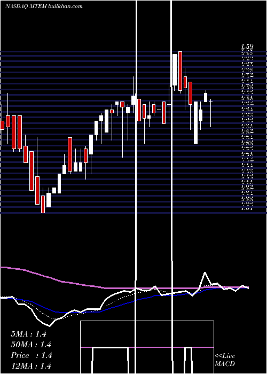Click the Price : 1.4 label
Viewport: 267px width, 374px height.
pyautogui.click(x=31, y=355)
